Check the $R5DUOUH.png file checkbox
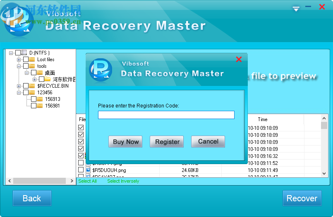 tap(81, 170)
